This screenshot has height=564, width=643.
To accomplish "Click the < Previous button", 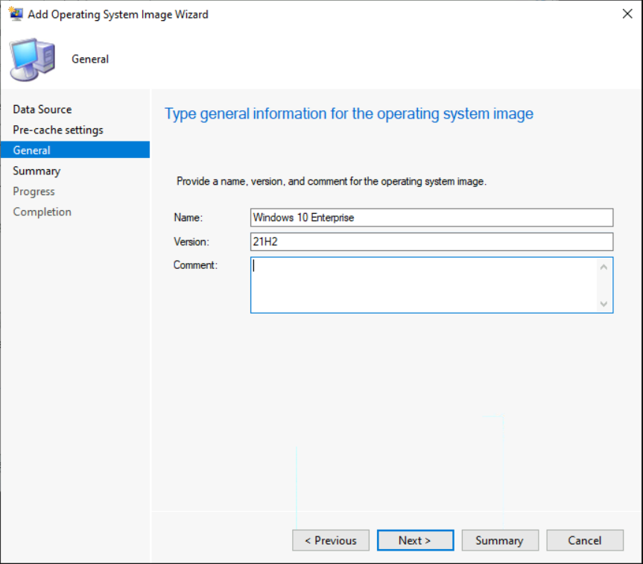I will pyautogui.click(x=331, y=541).
